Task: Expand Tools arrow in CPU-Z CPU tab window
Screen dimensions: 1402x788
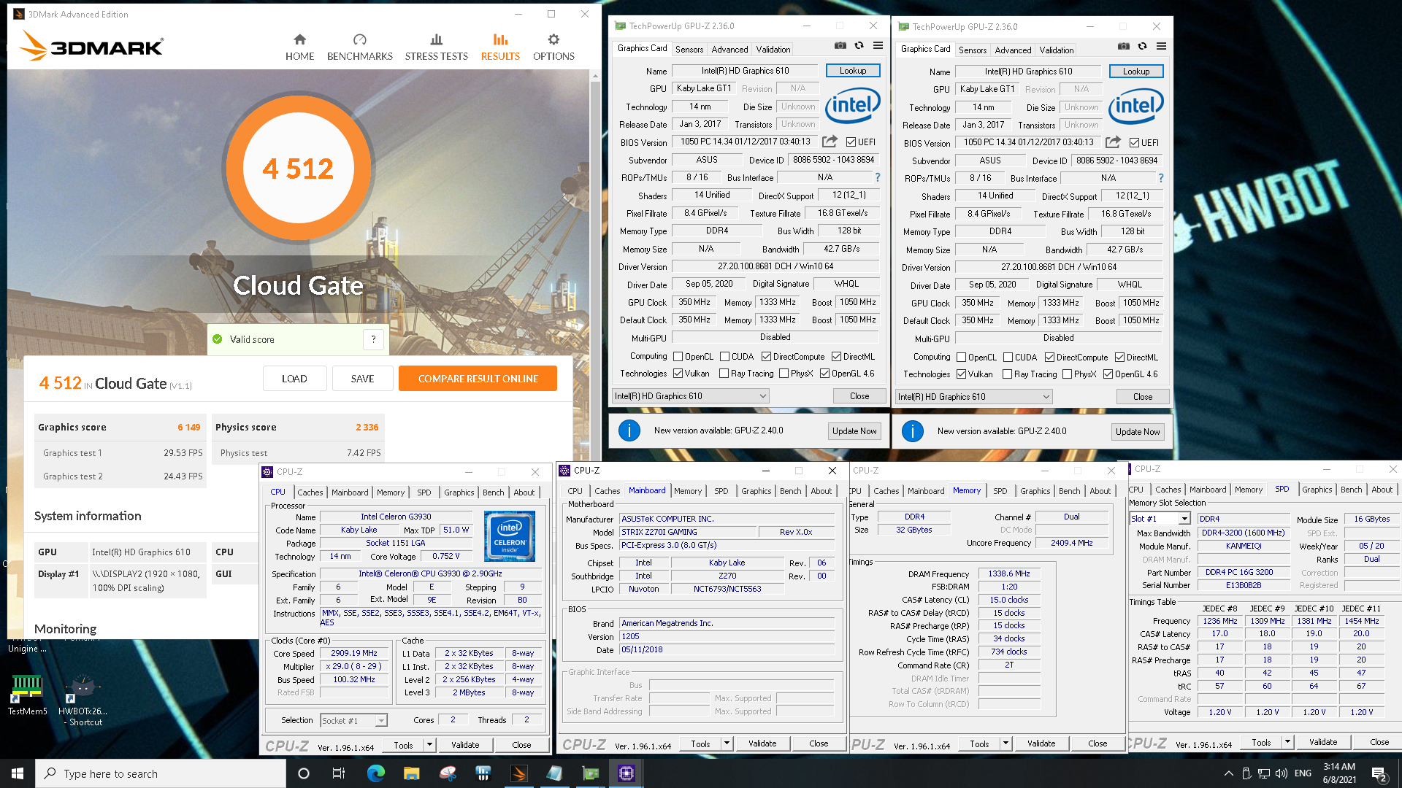Action: coord(429,745)
